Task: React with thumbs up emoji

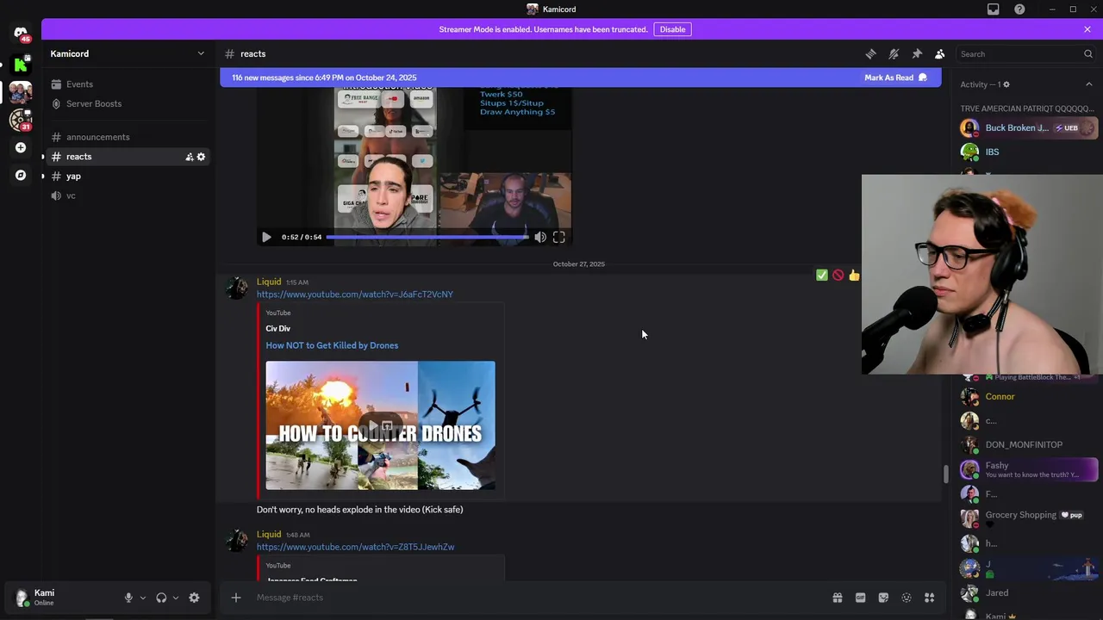Action: (854, 276)
